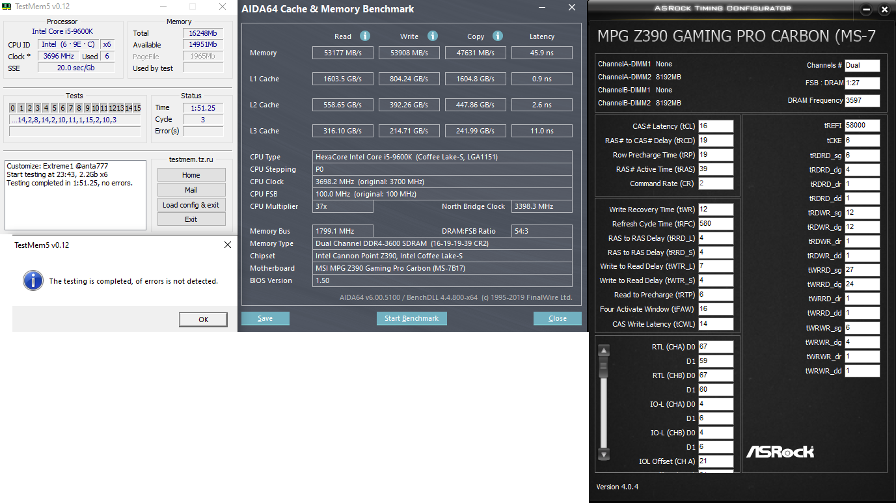Click the info icon beside Write column
Screen dimensions: 896x503
coord(433,36)
